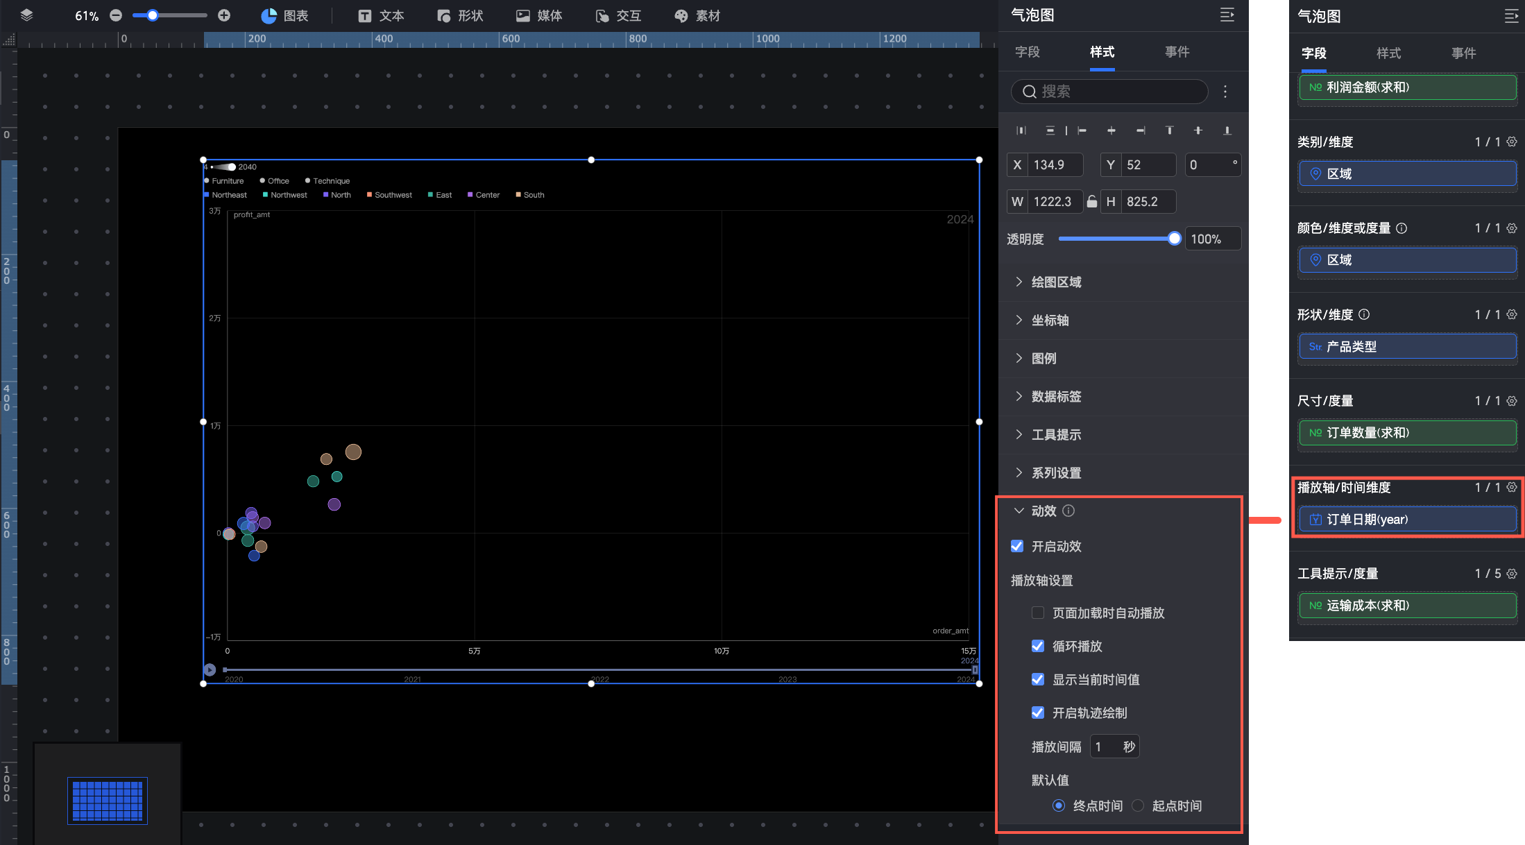Click the chart timeline play button

point(210,670)
